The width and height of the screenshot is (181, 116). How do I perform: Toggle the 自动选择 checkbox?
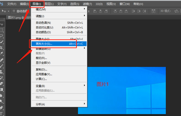14,11
